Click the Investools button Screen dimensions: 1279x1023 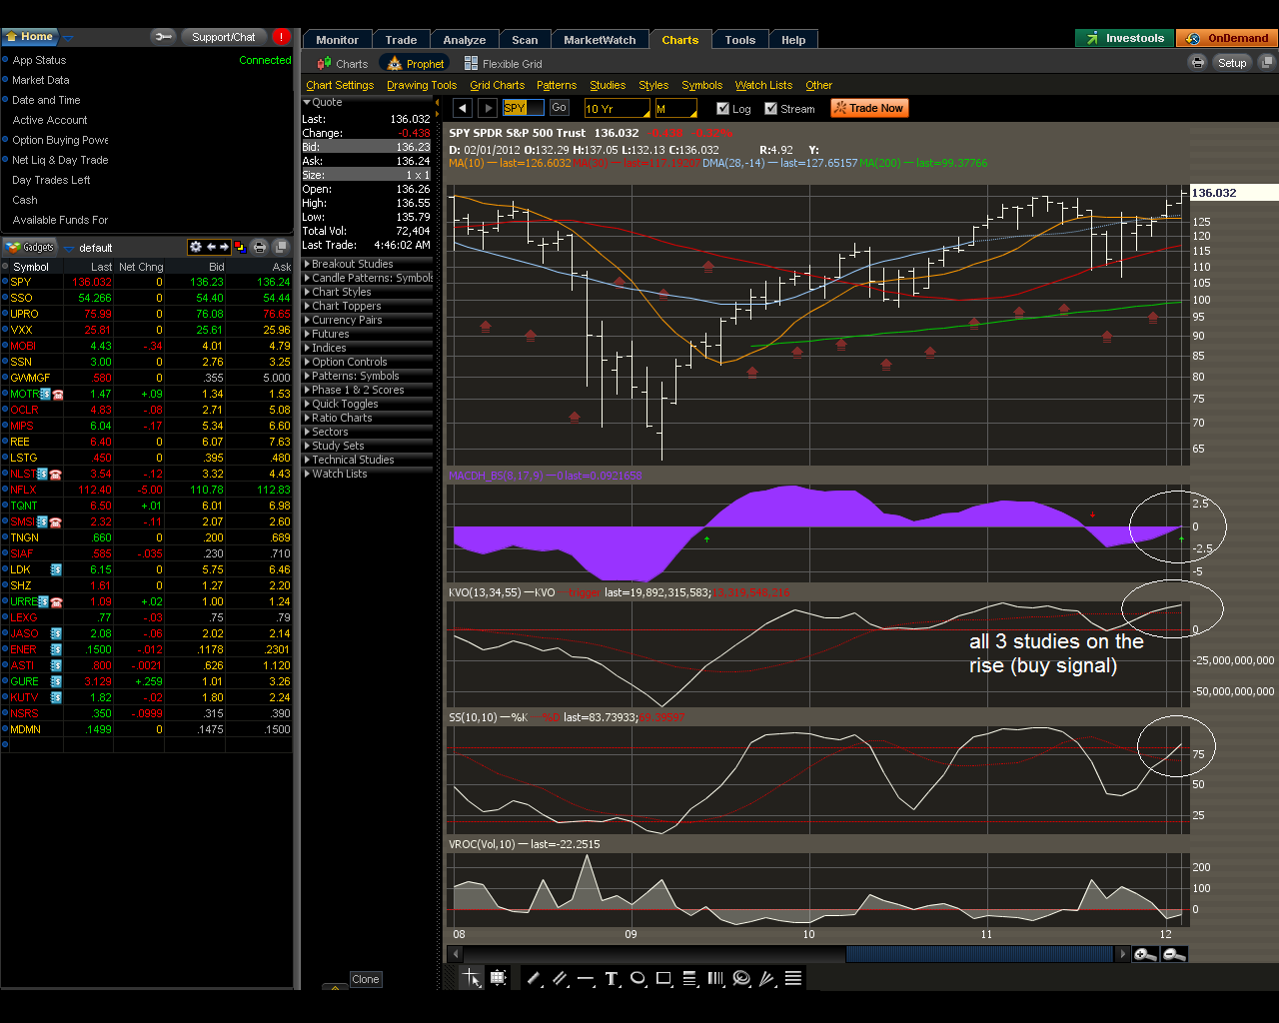click(1125, 38)
